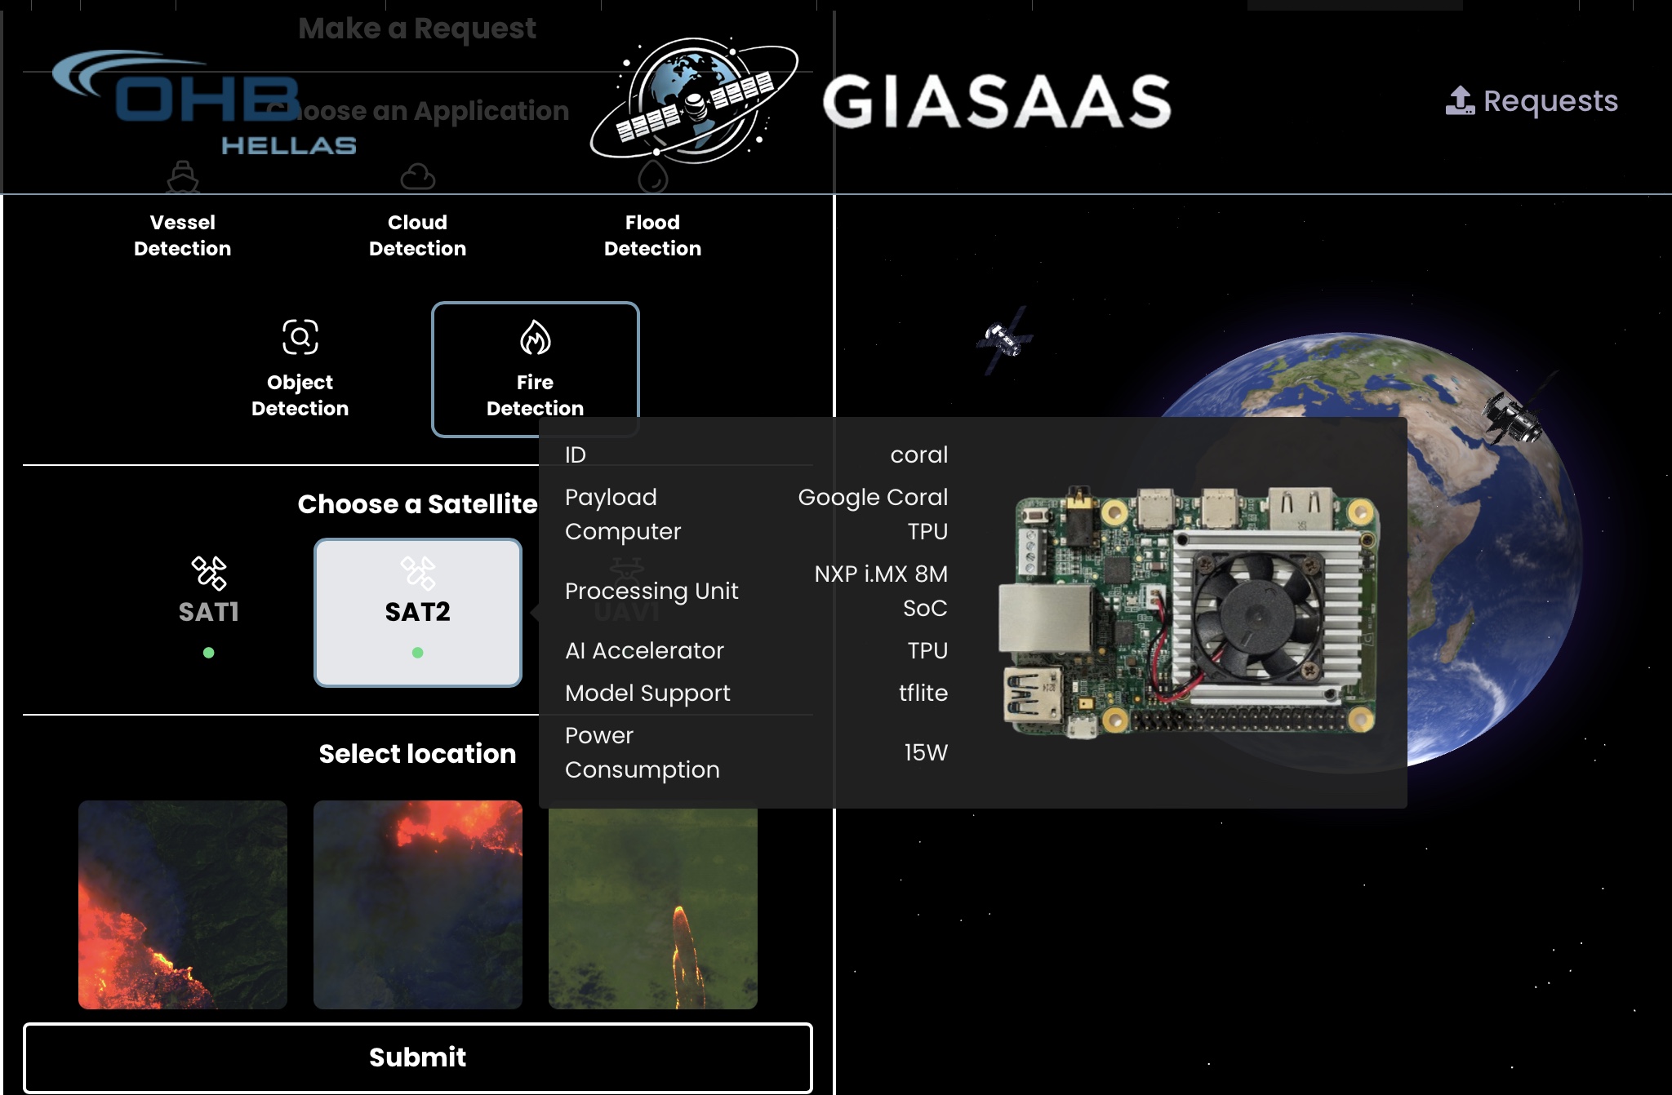
Task: Click the 'coral' ID value
Action: point(918,454)
